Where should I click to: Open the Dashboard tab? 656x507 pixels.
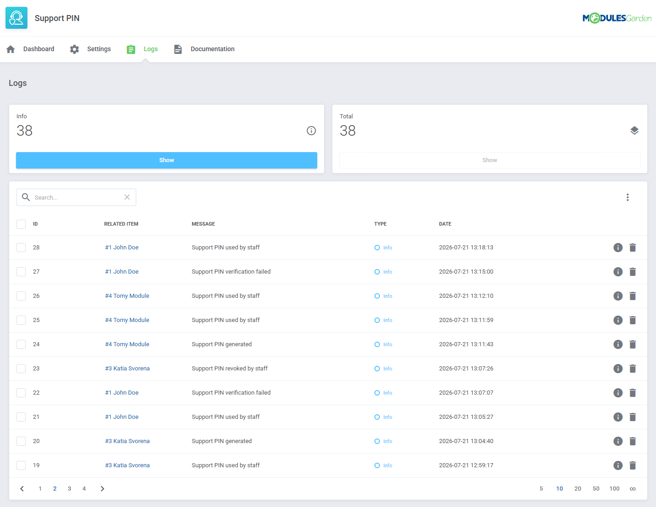point(30,49)
